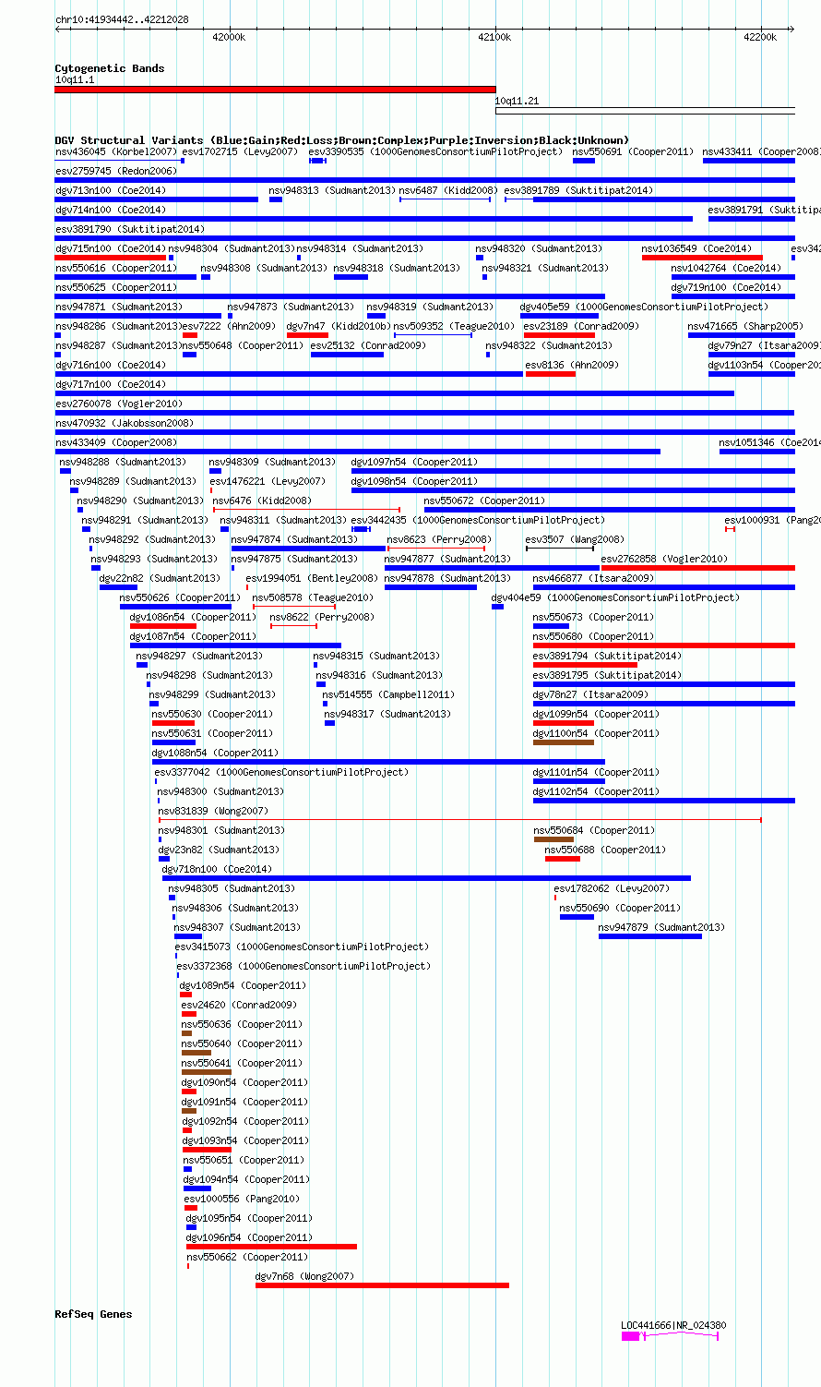821x1387 pixels.
Task: Click nsv8622 (Perry2008) label
Action: pos(322,617)
